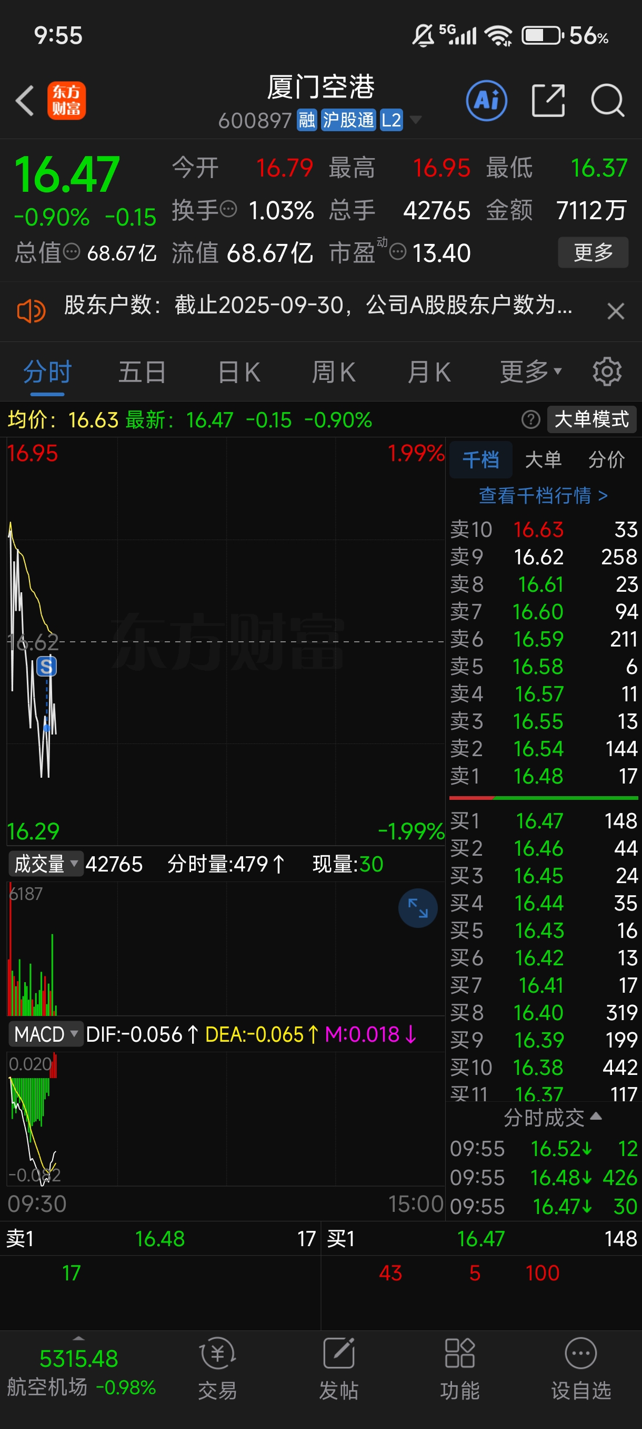Tap the WiFi status icon
The width and height of the screenshot is (642, 1429).
pyautogui.click(x=498, y=36)
